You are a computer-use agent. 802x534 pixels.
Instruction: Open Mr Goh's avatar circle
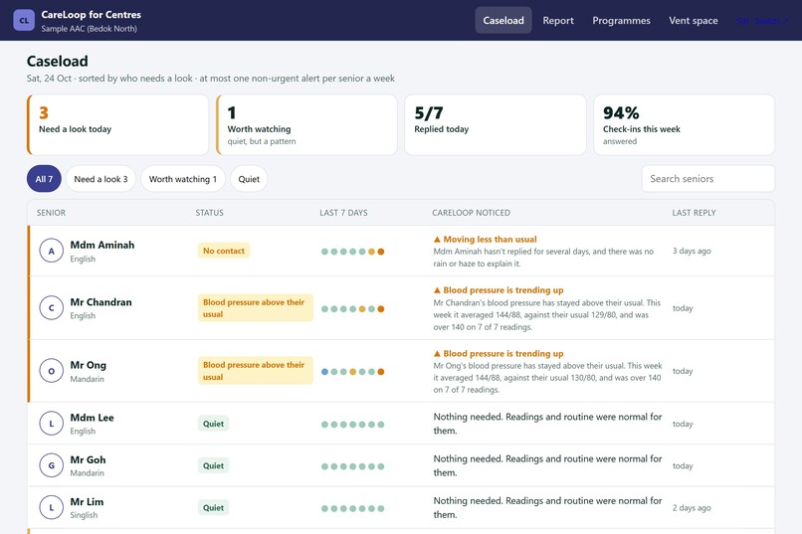click(51, 465)
